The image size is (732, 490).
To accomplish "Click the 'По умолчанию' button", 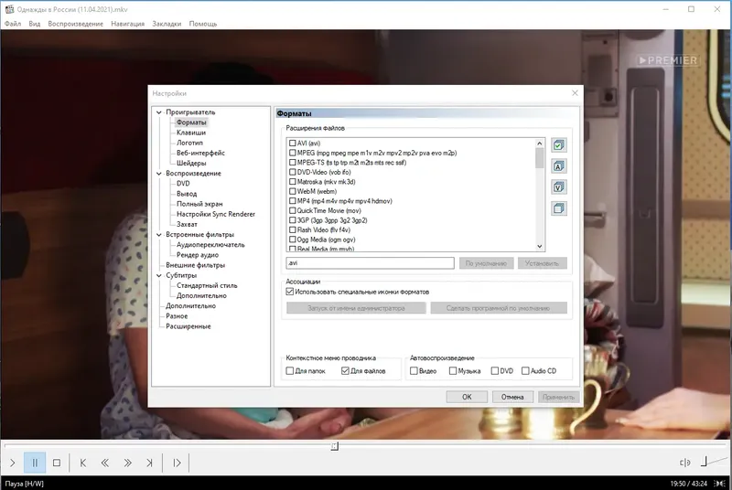I will tap(486, 263).
